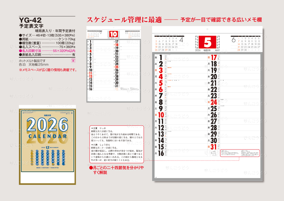Viewport: 284px width, 201px height.
Task: Select red date 24 in the May calendar
Action: pos(214,102)
